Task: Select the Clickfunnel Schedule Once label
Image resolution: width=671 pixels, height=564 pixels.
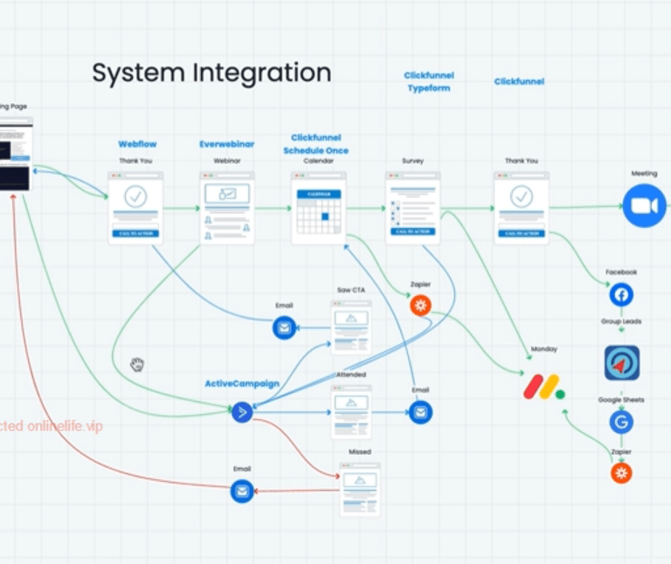Action: click(315, 144)
